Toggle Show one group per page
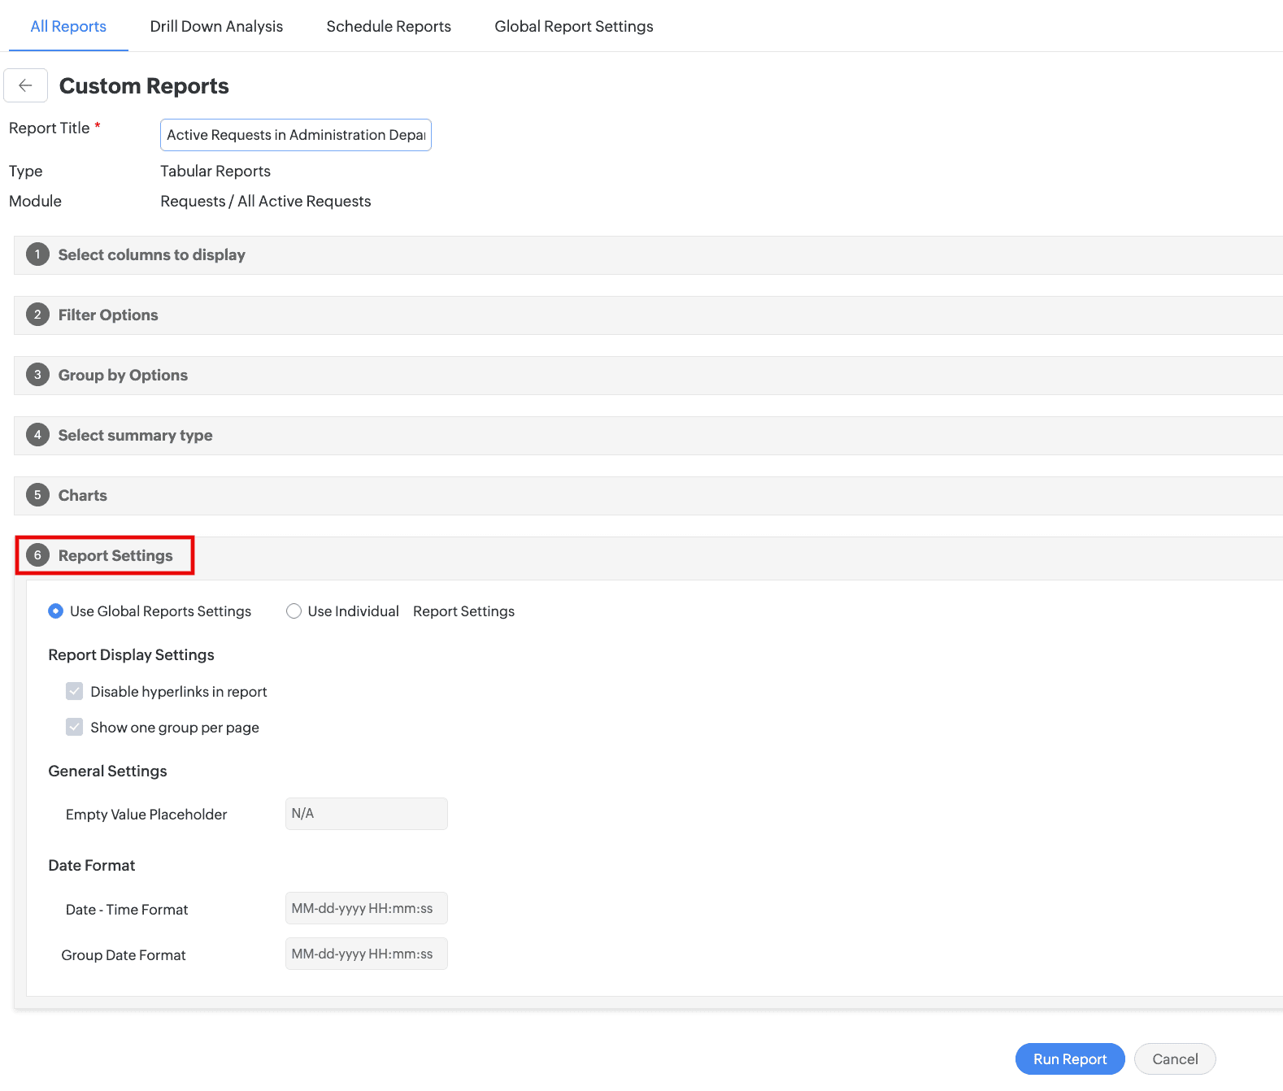Image resolution: width=1283 pixels, height=1091 pixels. (x=74, y=728)
